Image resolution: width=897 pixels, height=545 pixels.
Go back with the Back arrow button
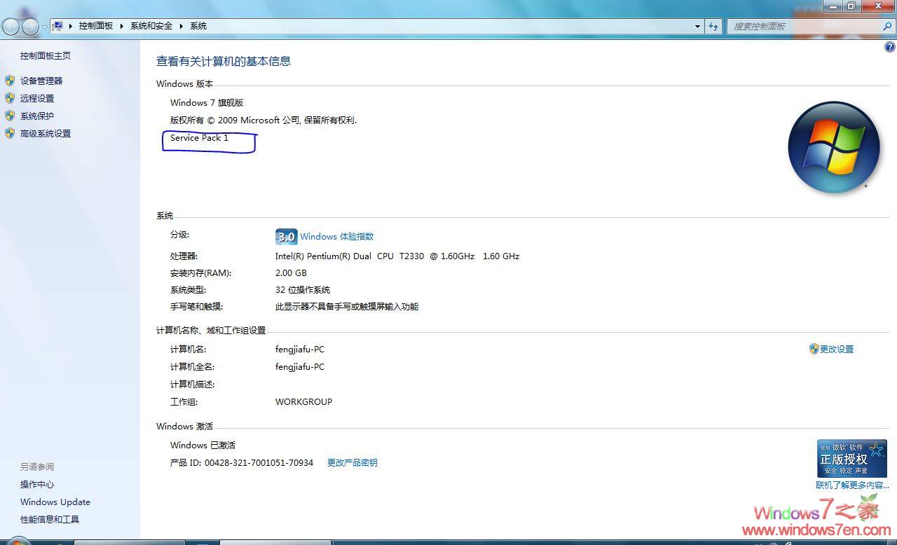[x=11, y=27]
